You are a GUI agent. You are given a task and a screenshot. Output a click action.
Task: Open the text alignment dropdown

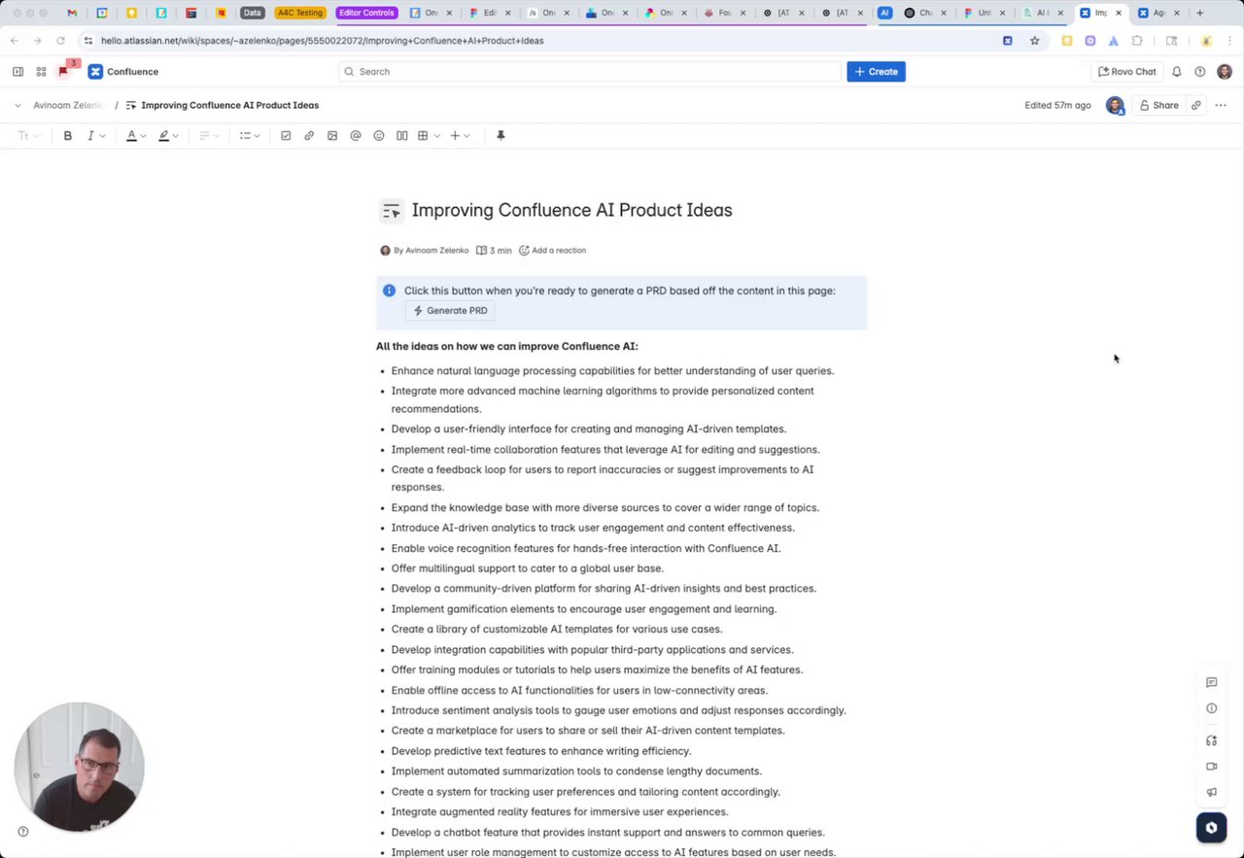point(209,136)
